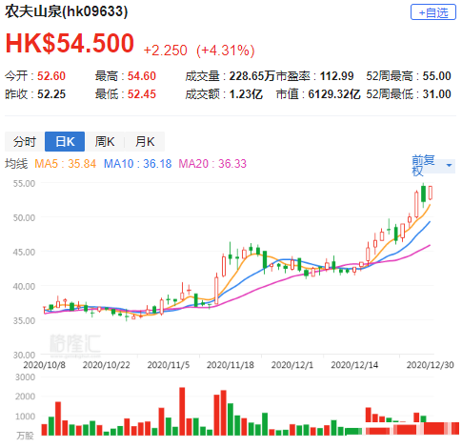Click the 3000 volume axis label
Viewport: 462px width, 448px height.
[x=25, y=377]
